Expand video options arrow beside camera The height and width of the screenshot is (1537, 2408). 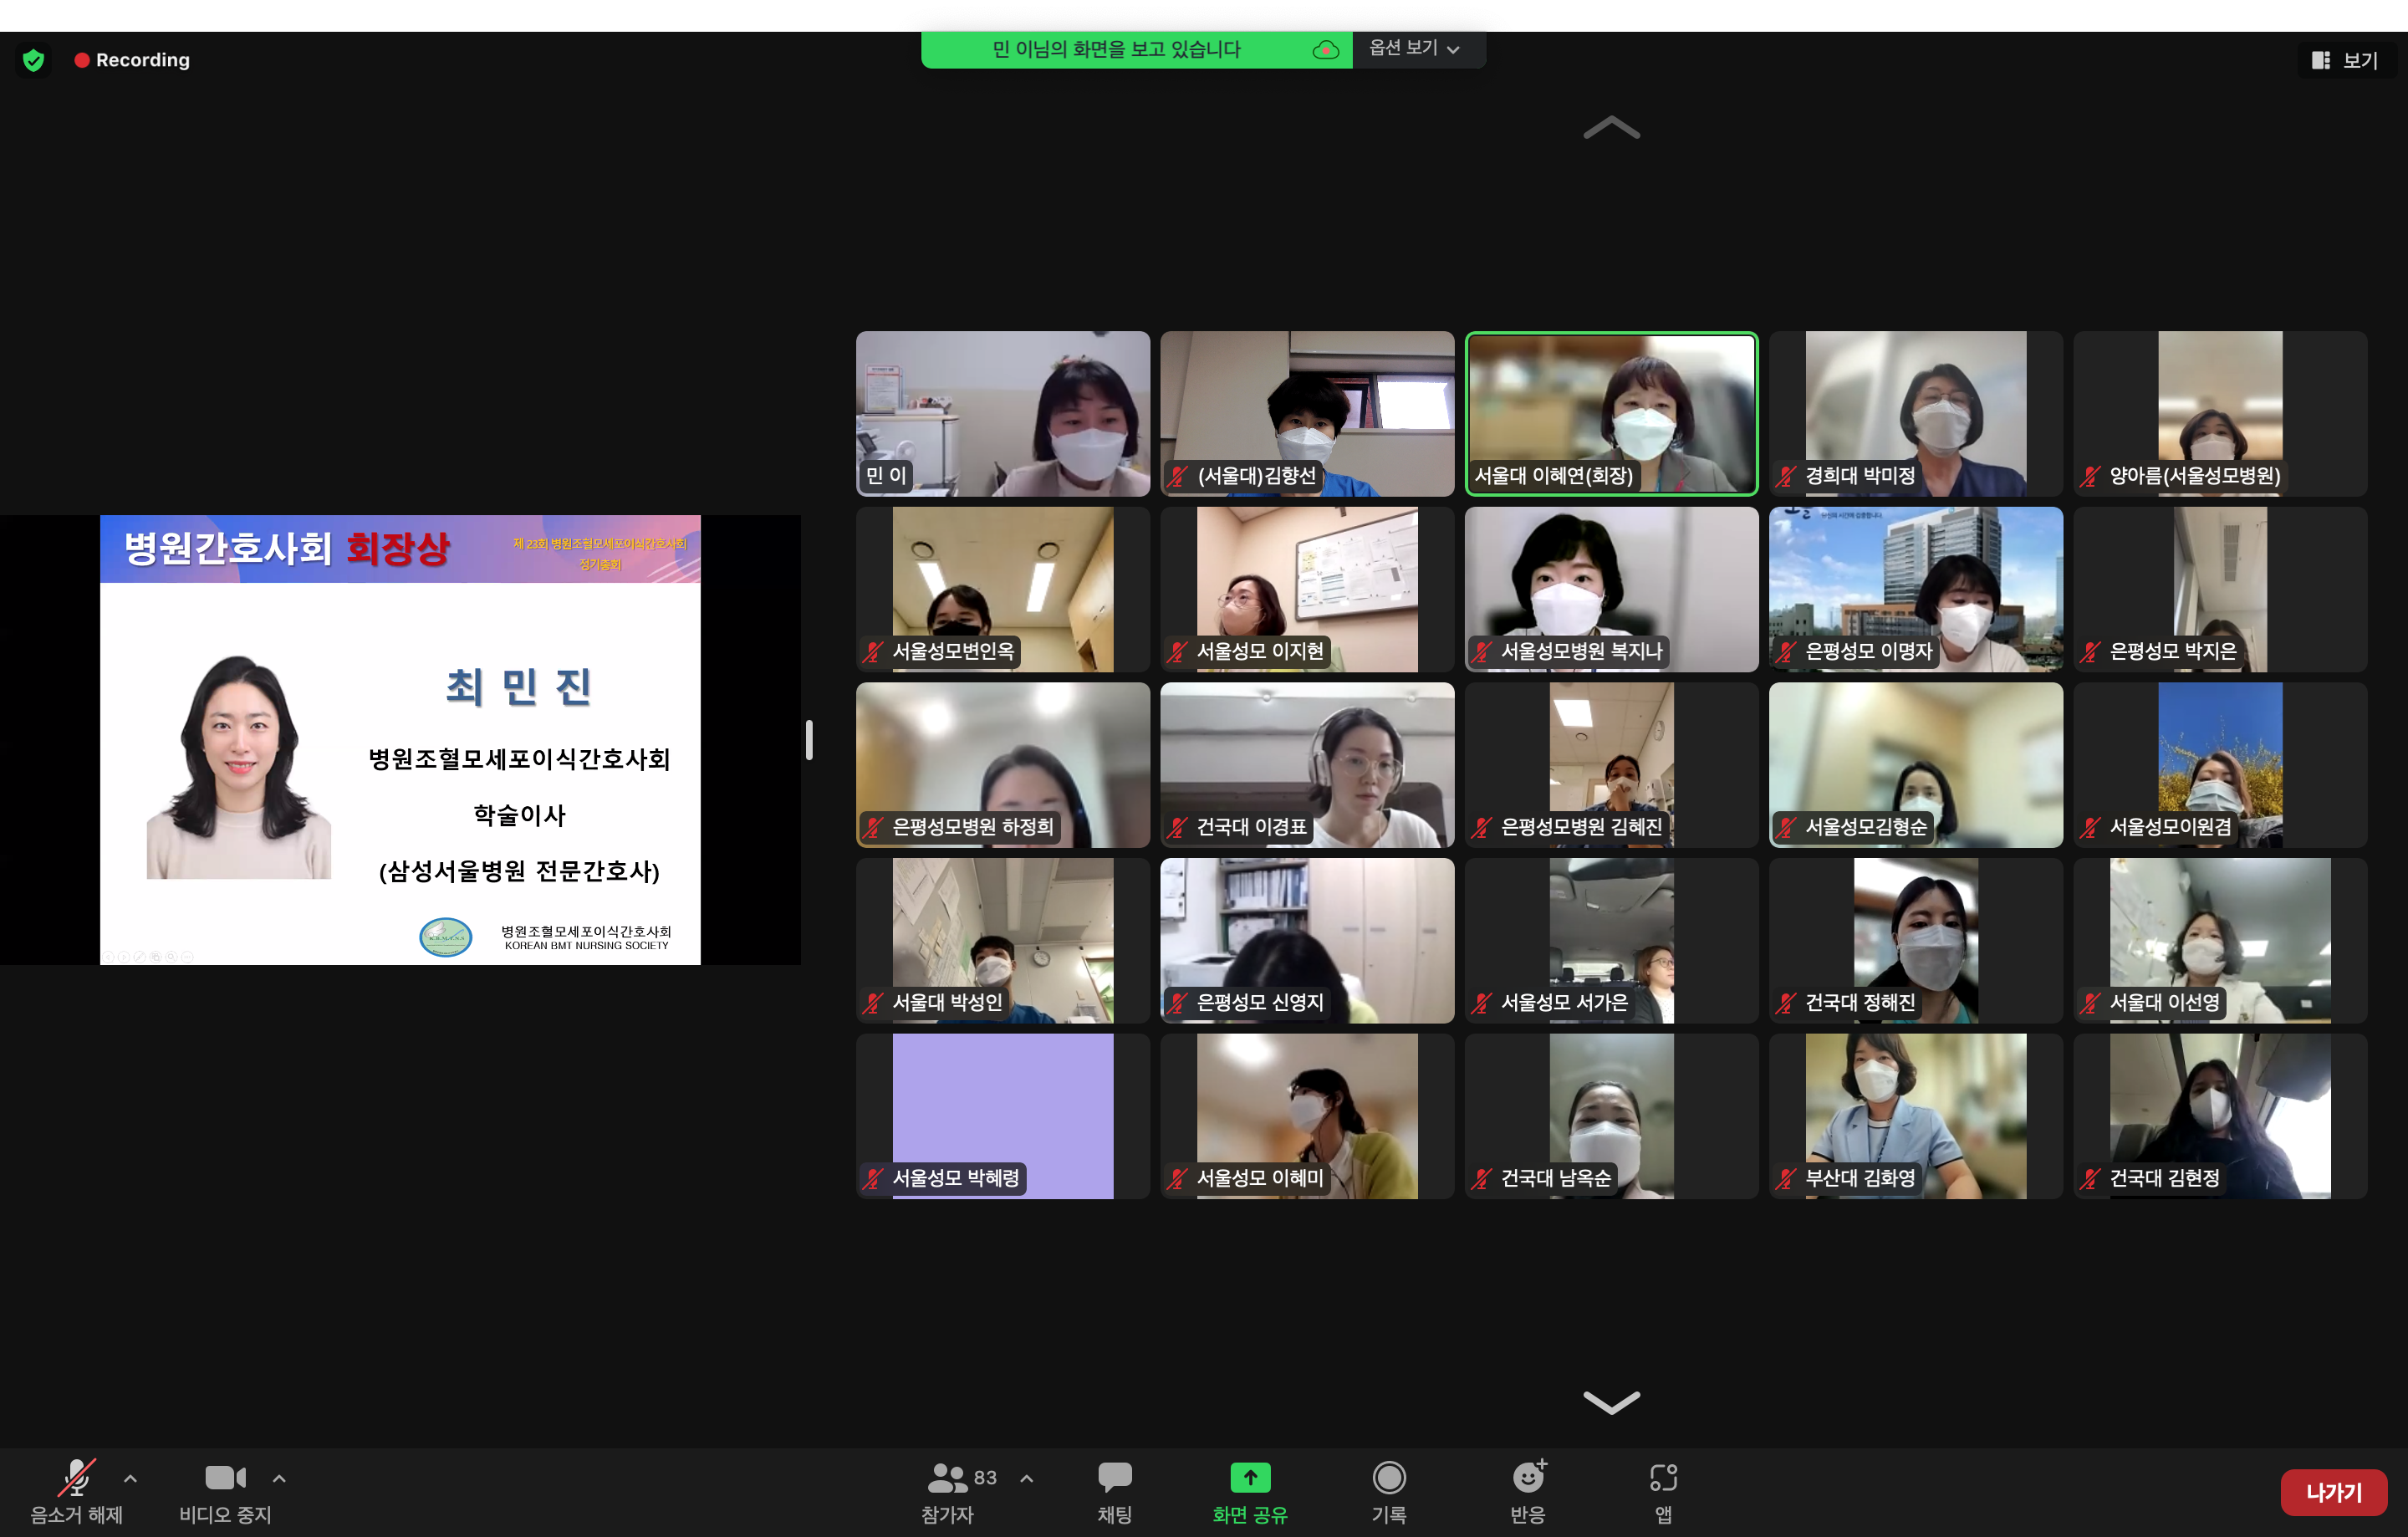279,1478
